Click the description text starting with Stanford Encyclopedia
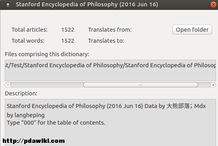The image size is (218, 146). (106, 106)
